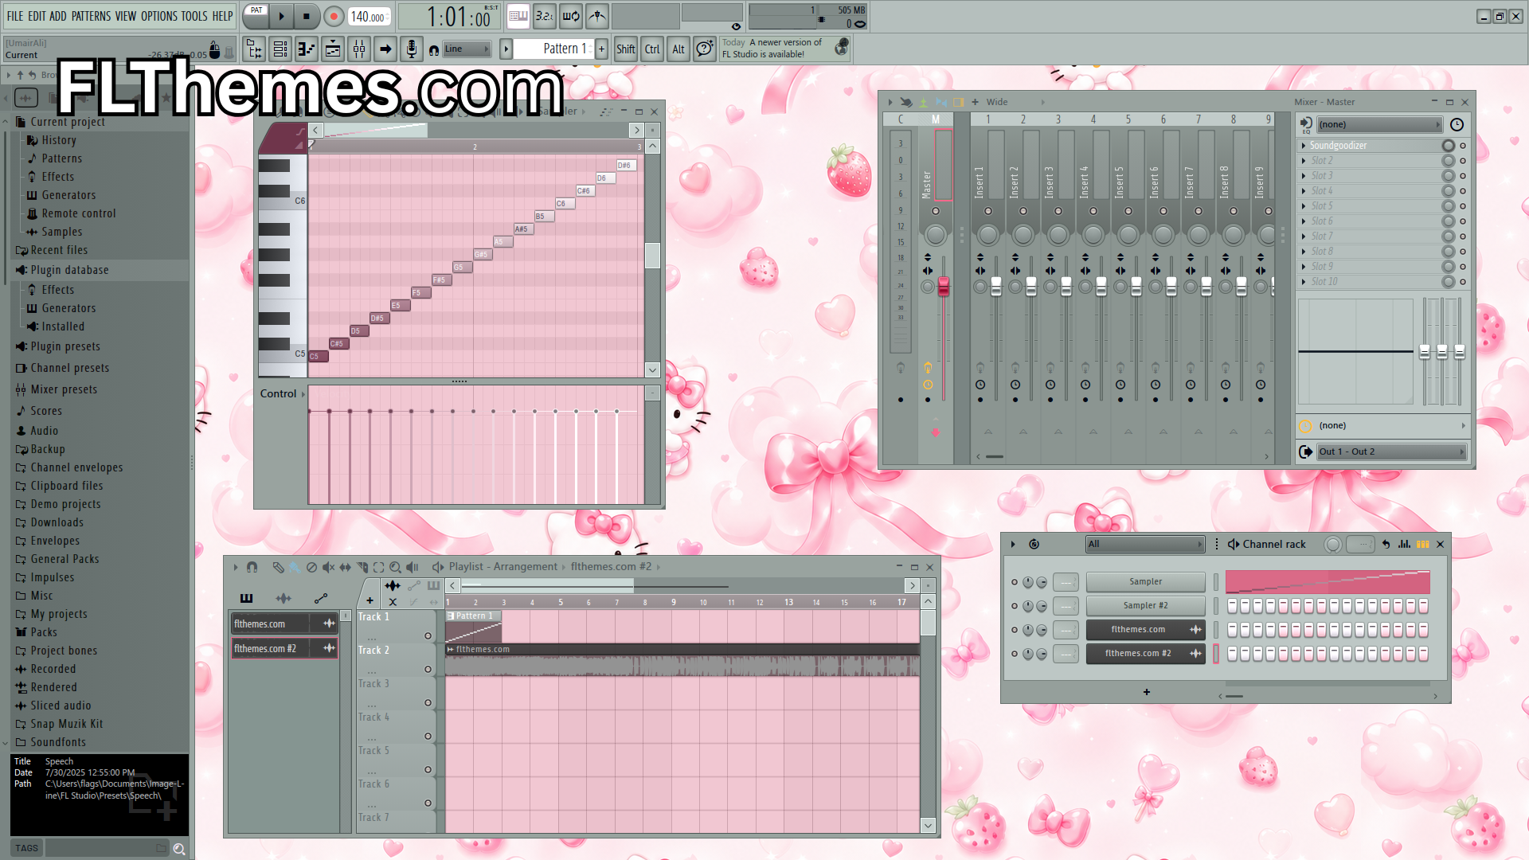Screen dimensions: 1529x860
Task: Open pattern options arrow left of Pattern 1
Action: pos(506,49)
